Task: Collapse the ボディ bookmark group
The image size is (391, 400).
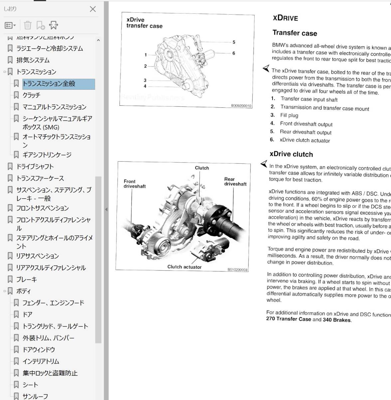Action: click(x=5, y=291)
